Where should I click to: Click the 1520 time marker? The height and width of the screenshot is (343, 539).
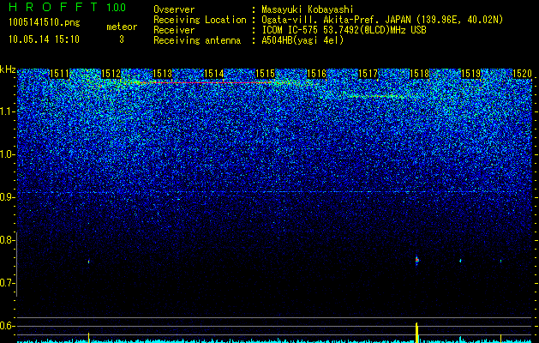[x=522, y=73]
